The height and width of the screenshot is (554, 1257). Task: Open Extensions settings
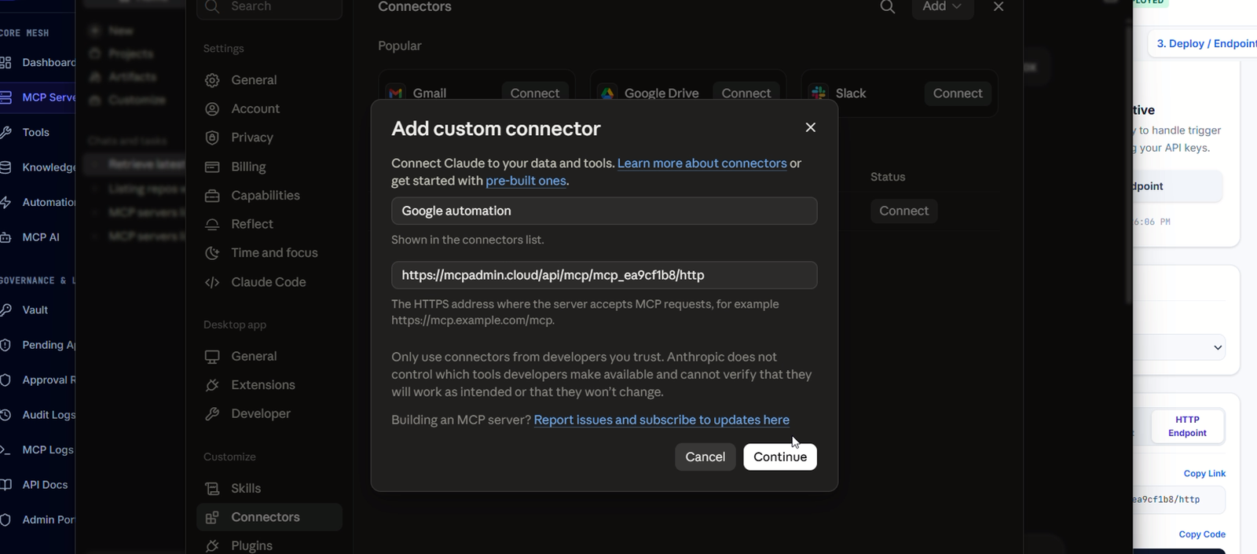(x=269, y=385)
